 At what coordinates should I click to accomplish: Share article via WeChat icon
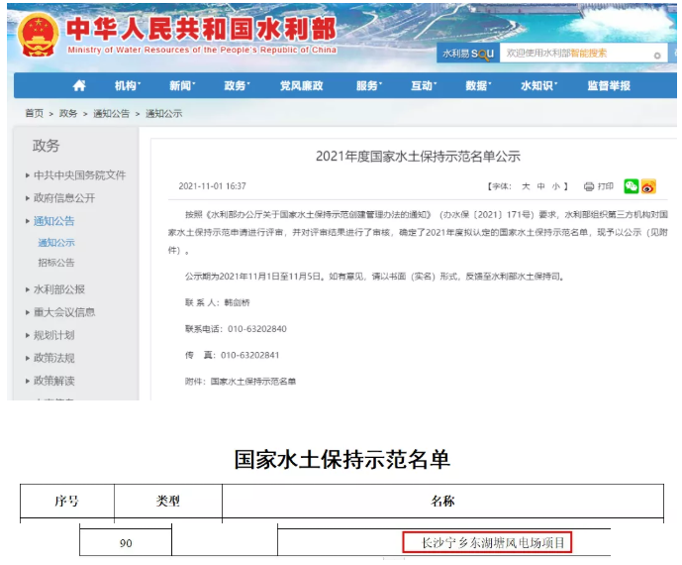click(x=632, y=186)
